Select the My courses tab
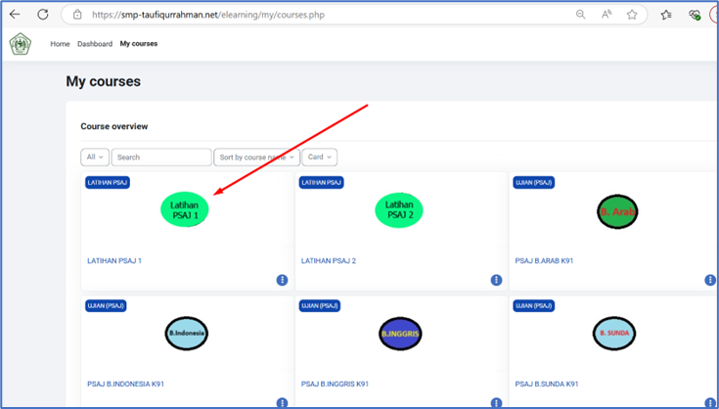The image size is (719, 409). 138,44
